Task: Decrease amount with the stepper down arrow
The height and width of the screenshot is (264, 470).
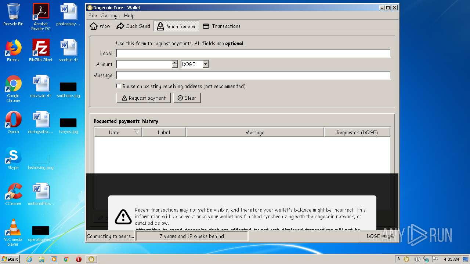Action: pos(175,66)
